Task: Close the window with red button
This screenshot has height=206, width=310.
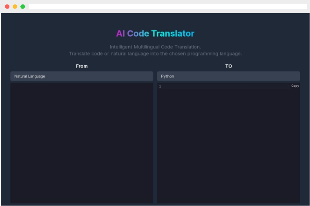Action: tap(7, 7)
